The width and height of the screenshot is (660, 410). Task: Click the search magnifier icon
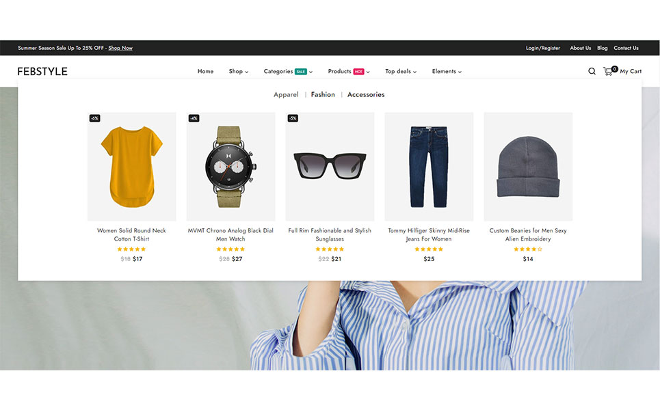pyautogui.click(x=592, y=71)
